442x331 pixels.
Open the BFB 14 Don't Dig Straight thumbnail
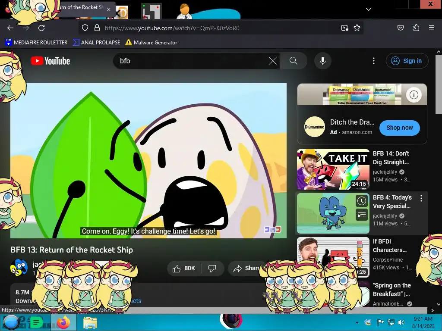(333, 169)
